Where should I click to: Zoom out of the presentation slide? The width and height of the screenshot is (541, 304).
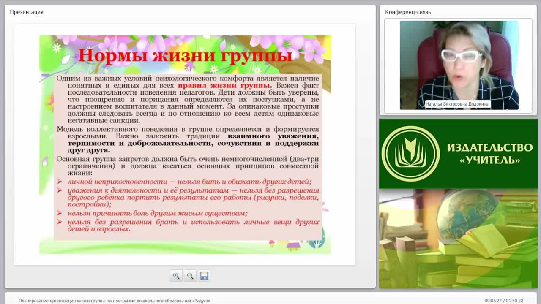coord(190,276)
